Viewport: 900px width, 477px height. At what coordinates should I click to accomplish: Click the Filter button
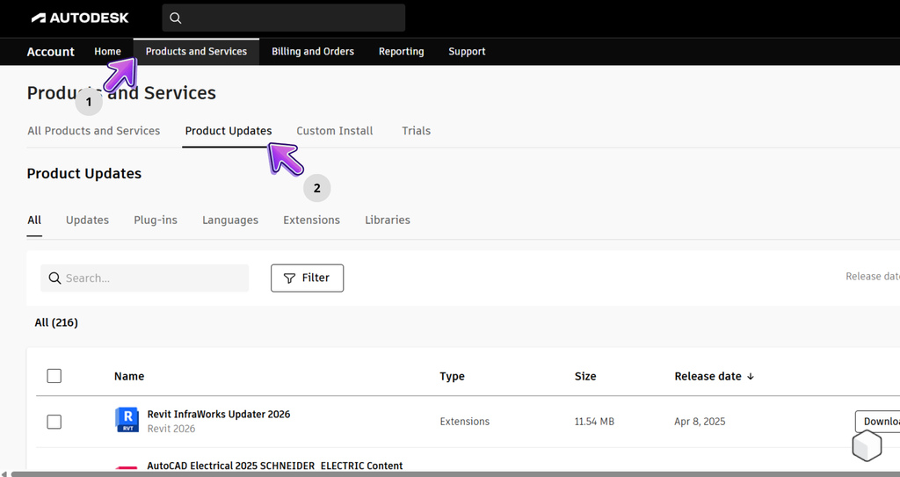pos(307,278)
